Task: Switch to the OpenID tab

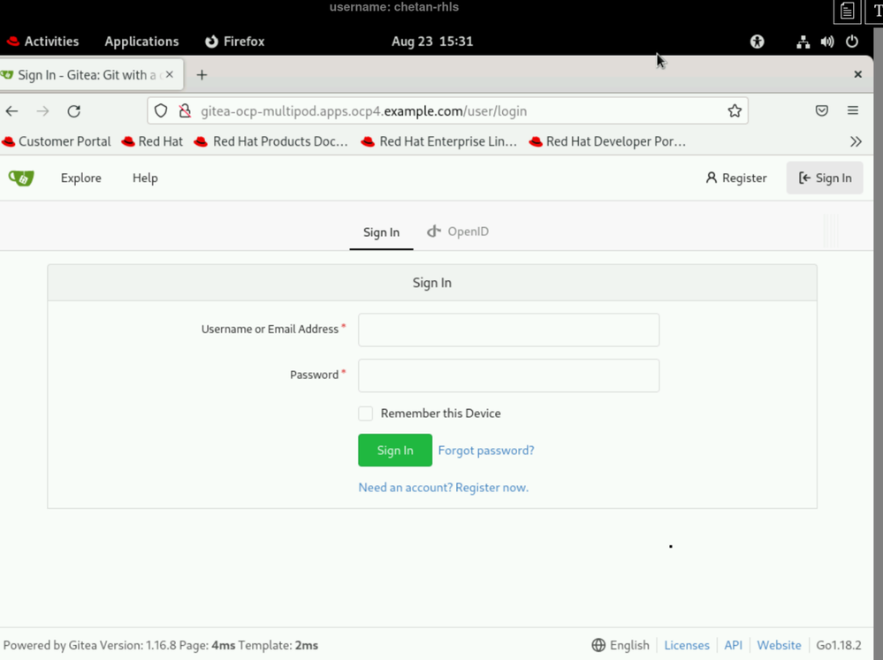Action: click(458, 231)
